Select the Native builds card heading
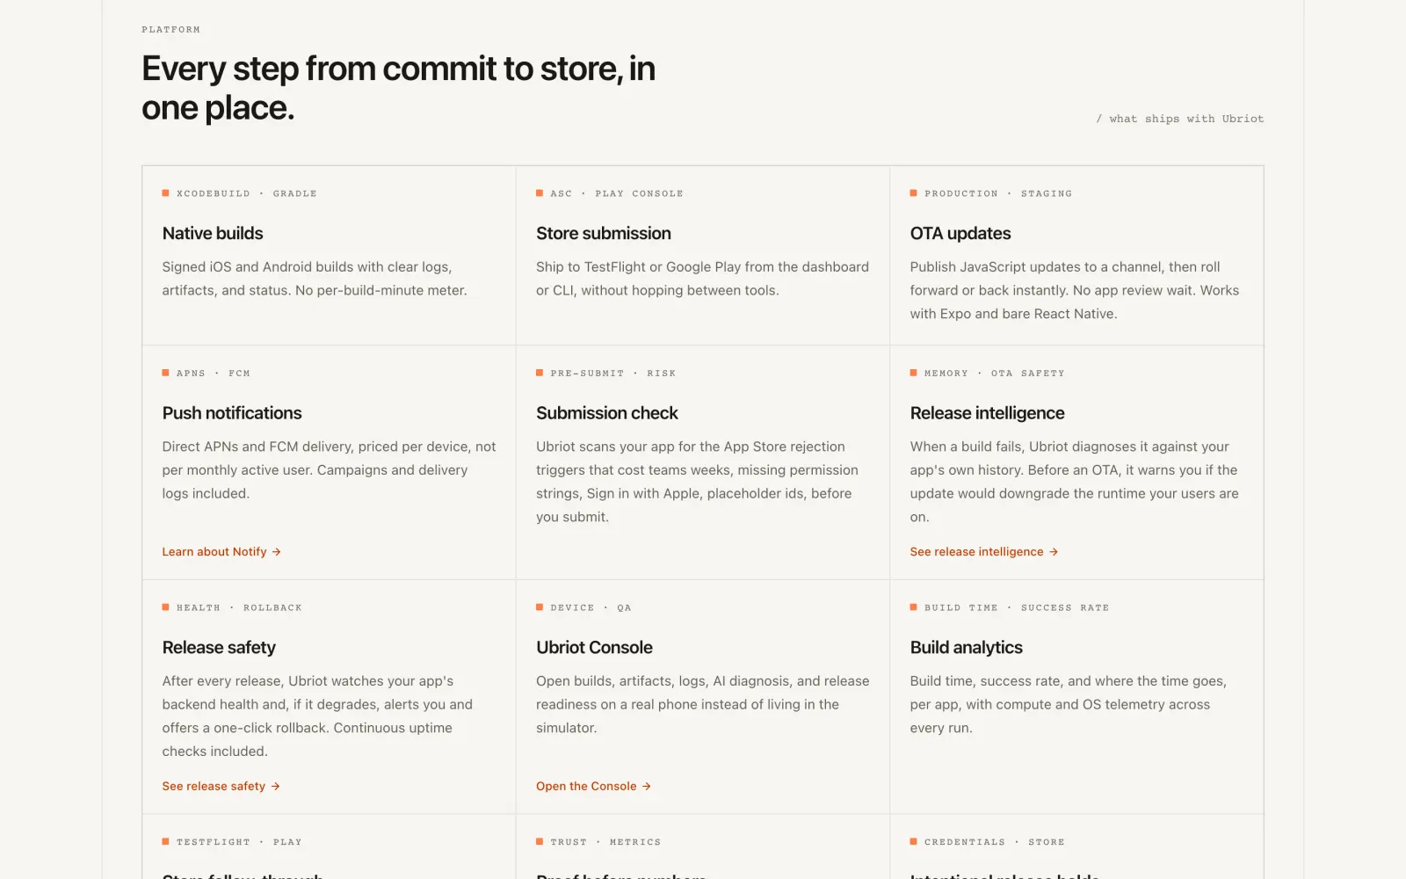The image size is (1406, 879). [x=213, y=234]
